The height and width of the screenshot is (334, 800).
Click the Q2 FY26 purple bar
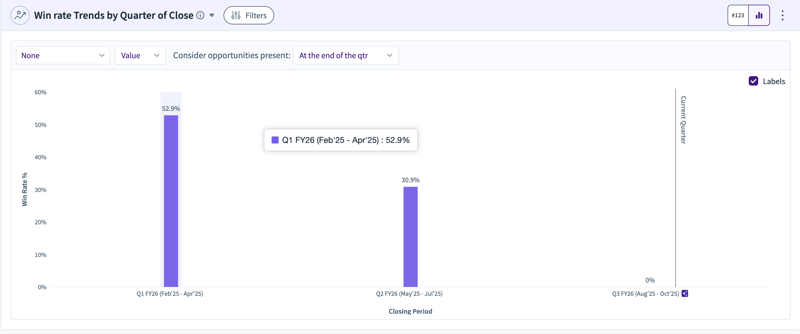[x=410, y=237]
